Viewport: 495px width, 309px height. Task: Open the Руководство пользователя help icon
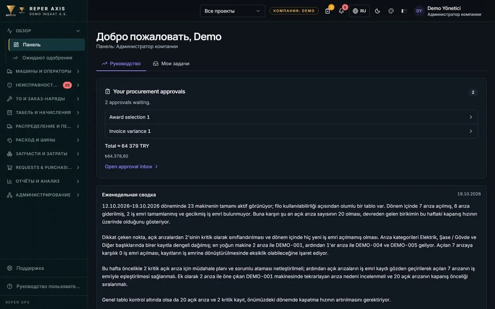click(x=10, y=286)
